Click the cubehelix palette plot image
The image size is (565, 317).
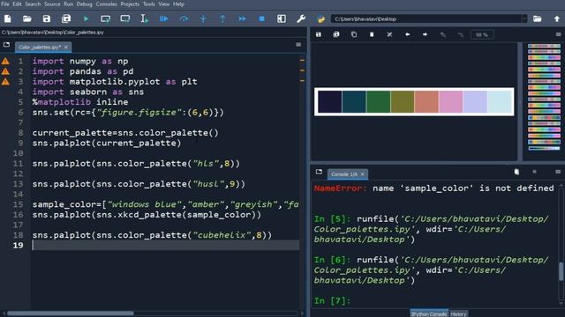tap(414, 102)
